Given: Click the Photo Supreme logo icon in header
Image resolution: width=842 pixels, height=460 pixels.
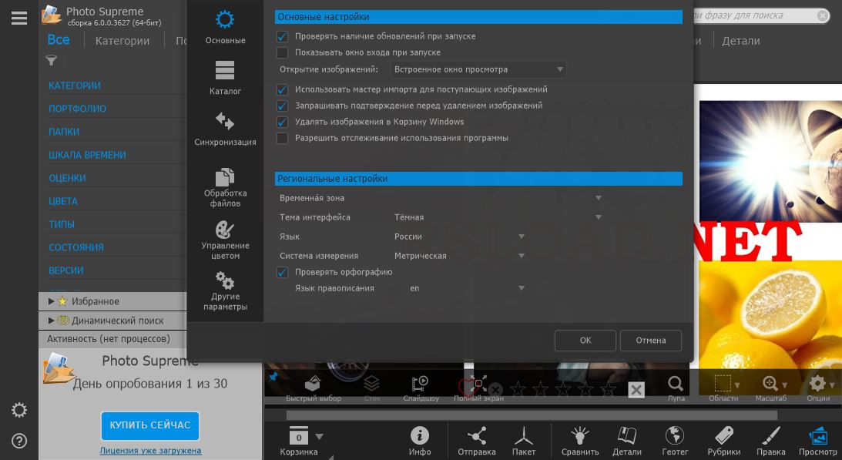Looking at the screenshot, I should tap(52, 15).
